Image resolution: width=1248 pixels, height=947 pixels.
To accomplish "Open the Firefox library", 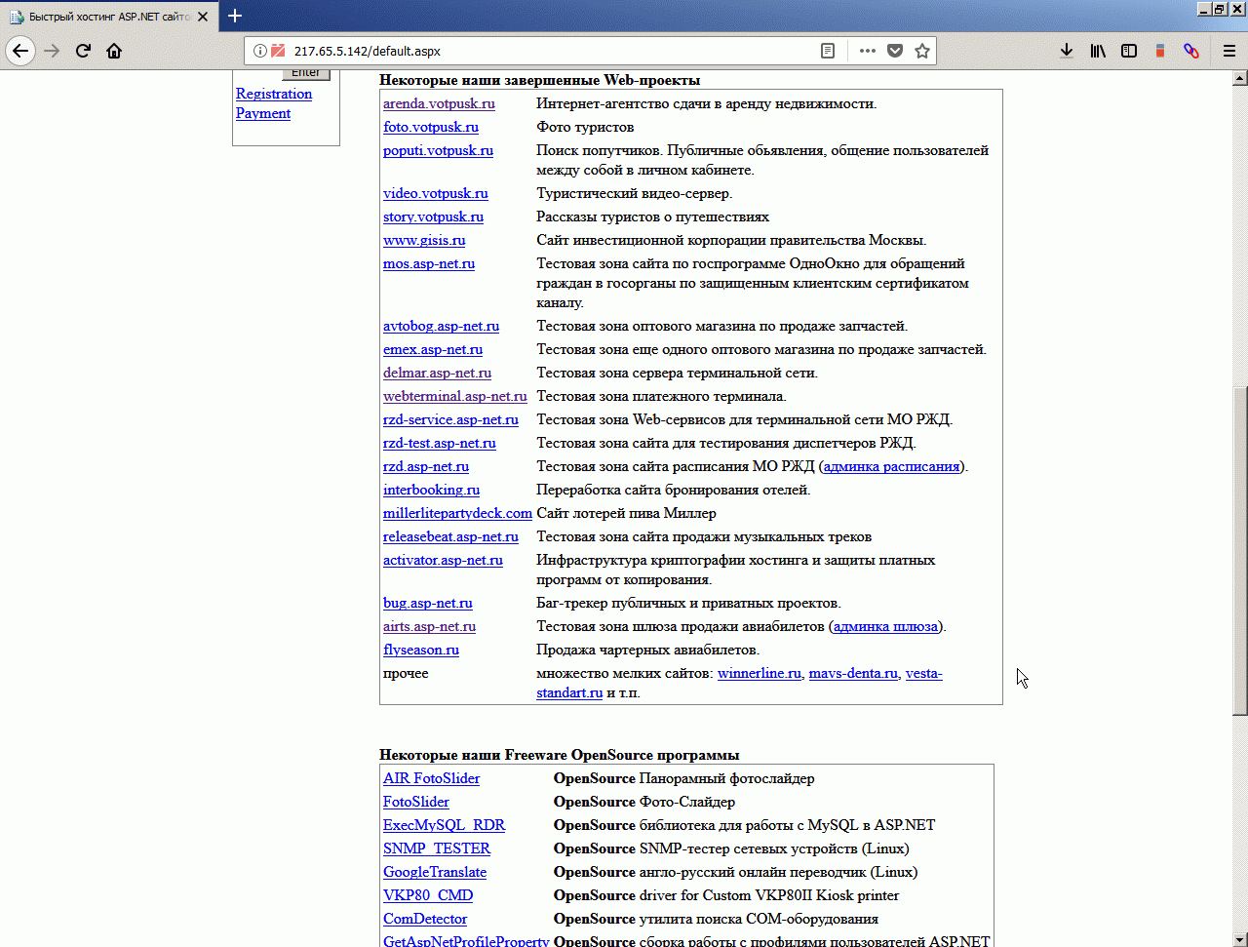I will 1098,51.
